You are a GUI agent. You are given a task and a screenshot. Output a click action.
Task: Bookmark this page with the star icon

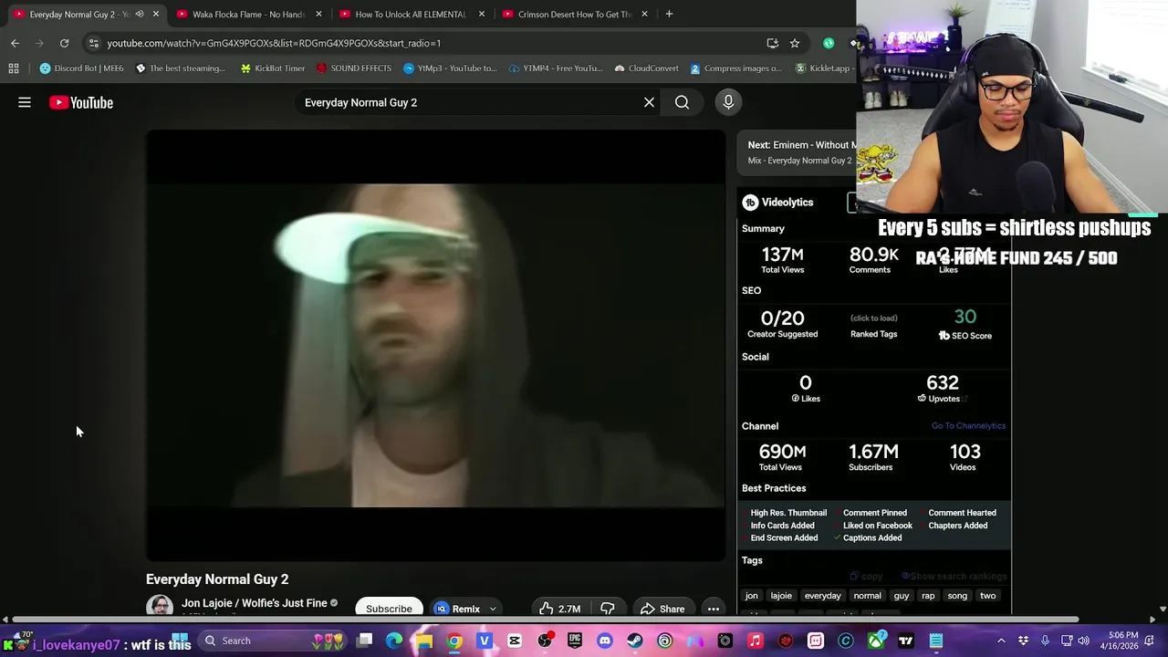[795, 43]
